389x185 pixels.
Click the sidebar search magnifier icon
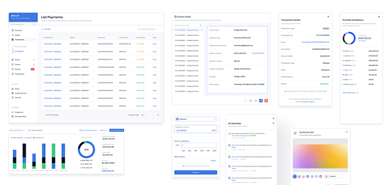point(34,24)
